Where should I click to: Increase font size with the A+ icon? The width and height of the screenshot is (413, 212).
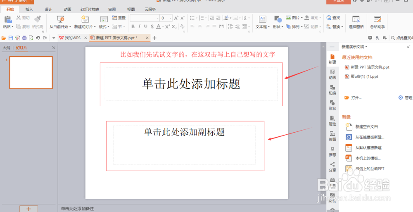click(176, 18)
